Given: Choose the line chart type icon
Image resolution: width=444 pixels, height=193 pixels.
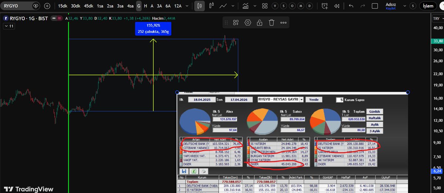Looking at the screenshot, I should [x=223, y=6].
